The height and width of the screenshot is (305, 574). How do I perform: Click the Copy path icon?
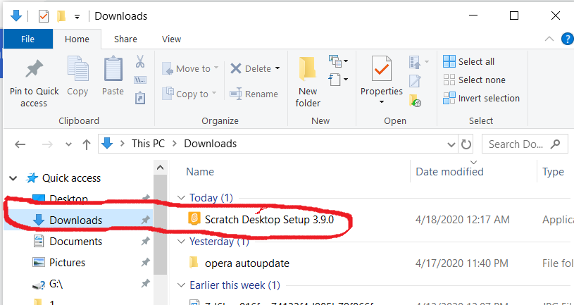(140, 80)
